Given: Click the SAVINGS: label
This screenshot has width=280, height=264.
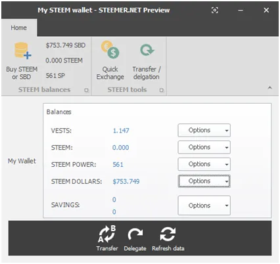Looking at the screenshot, I should coord(65,205).
